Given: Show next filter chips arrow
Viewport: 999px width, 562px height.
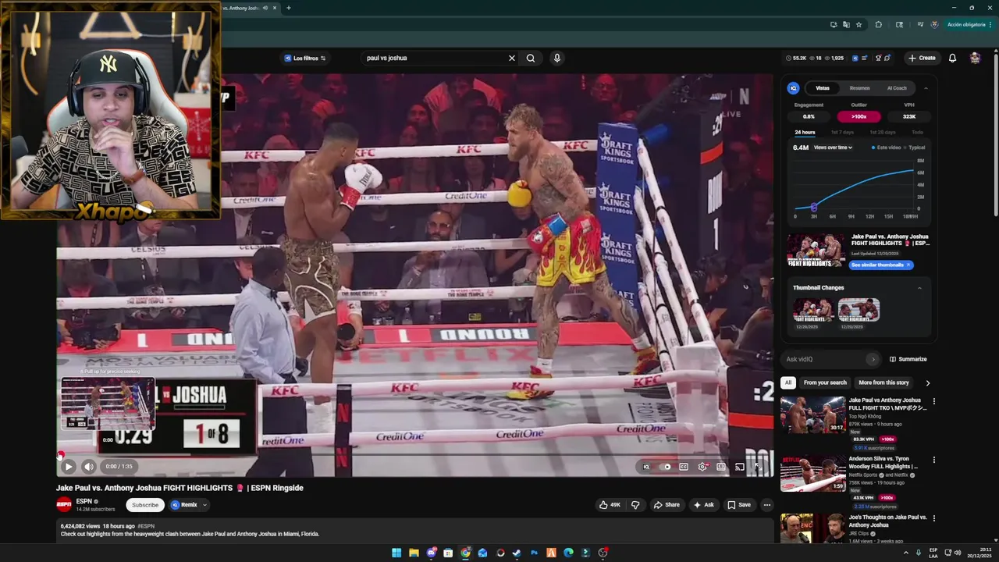Looking at the screenshot, I should coord(927,383).
